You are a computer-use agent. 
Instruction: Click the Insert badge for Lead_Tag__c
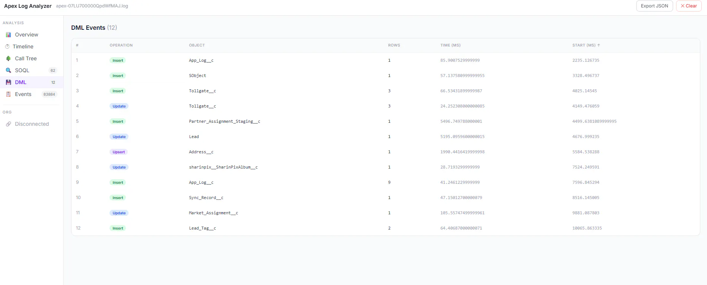[x=118, y=228]
